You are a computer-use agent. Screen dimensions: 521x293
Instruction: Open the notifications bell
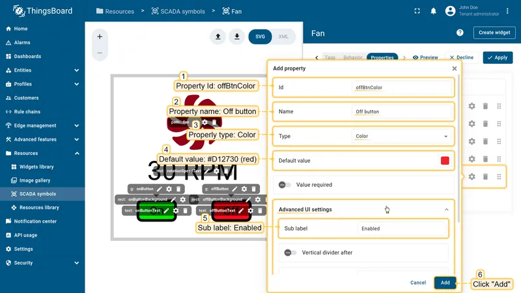point(433,11)
